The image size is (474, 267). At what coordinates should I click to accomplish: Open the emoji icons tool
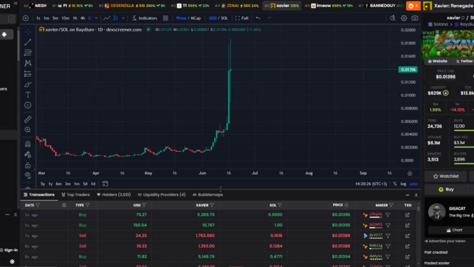[x=28, y=105]
